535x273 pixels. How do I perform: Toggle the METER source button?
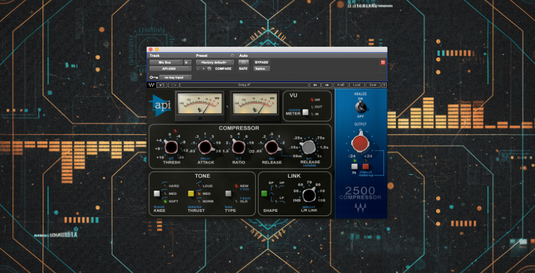pos(305,112)
